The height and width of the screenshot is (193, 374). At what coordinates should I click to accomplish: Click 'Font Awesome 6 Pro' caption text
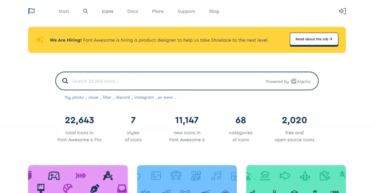coord(79,140)
